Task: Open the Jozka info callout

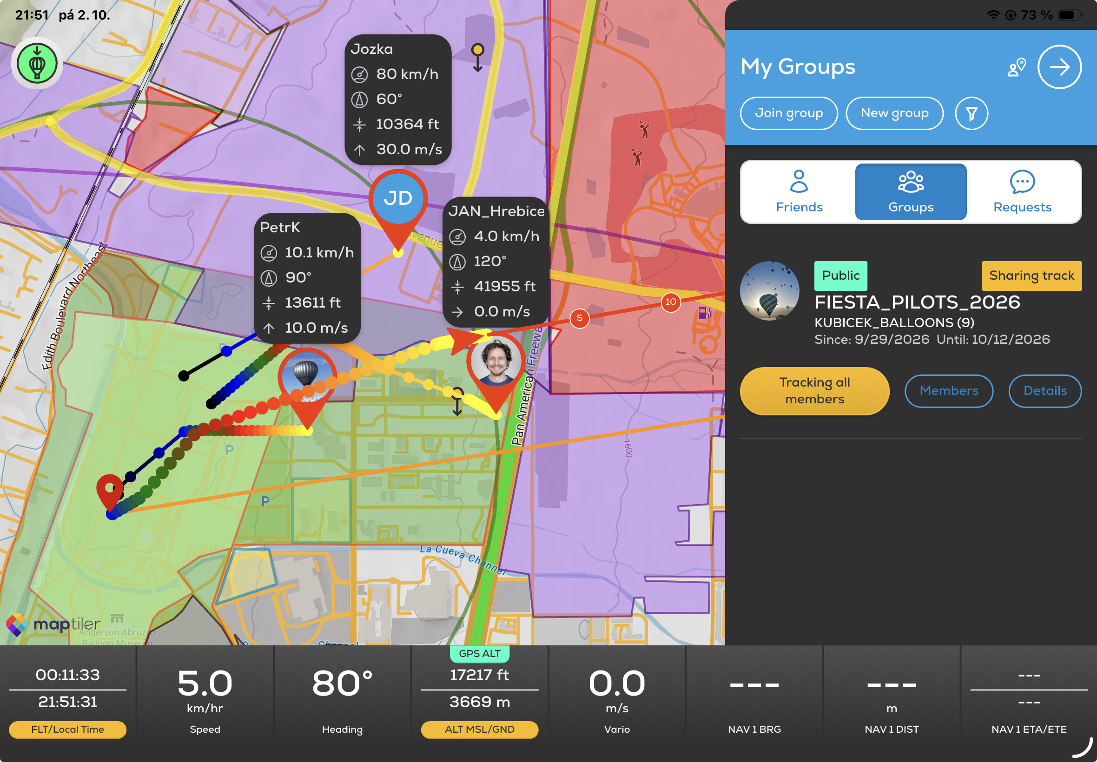Action: pyautogui.click(x=398, y=100)
